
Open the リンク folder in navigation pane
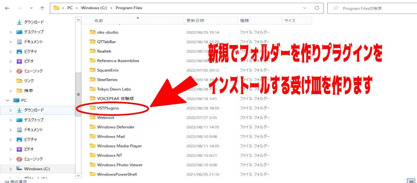29,81
